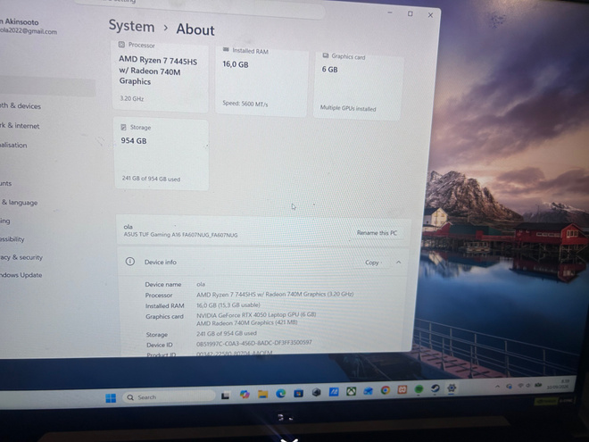589x442 pixels.
Task: Click the Akinsooto account profile name
Action: [21, 21]
